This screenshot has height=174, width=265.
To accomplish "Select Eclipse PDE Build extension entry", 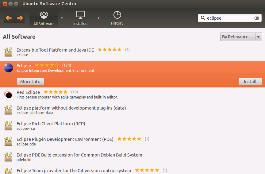I will (x=132, y=157).
